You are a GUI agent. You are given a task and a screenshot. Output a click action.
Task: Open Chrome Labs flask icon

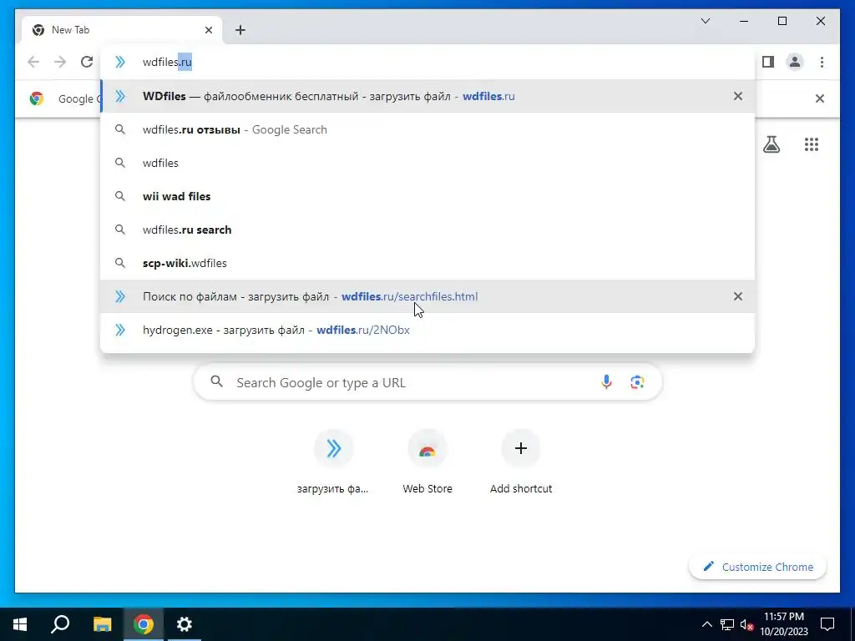(771, 144)
